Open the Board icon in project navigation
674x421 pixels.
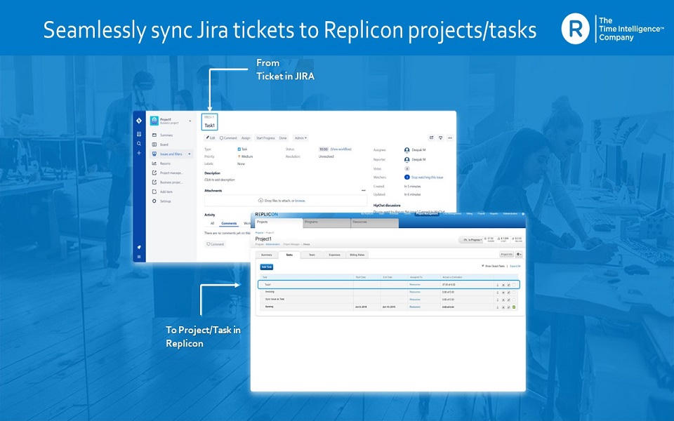click(x=154, y=145)
